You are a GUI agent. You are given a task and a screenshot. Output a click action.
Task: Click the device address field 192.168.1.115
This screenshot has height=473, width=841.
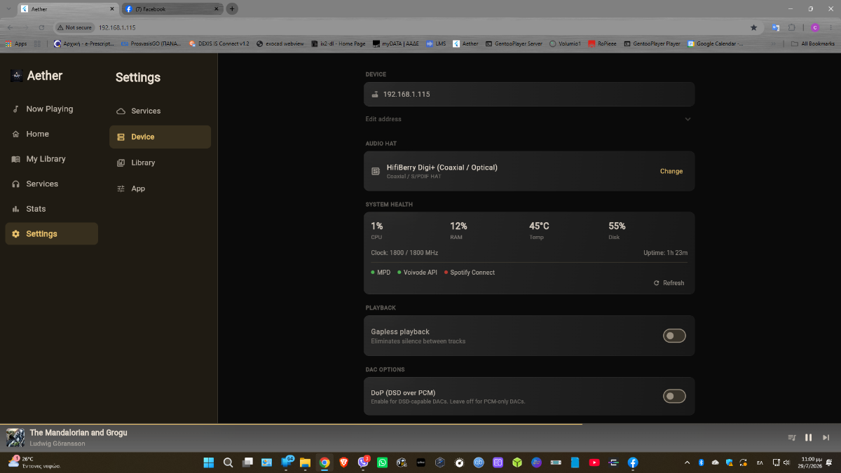[x=529, y=94]
